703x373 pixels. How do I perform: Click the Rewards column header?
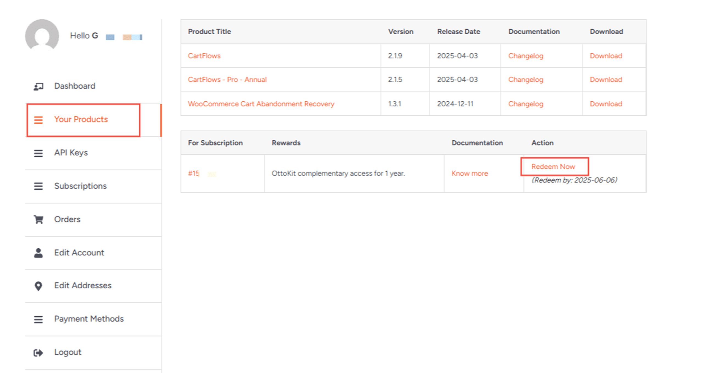(286, 143)
